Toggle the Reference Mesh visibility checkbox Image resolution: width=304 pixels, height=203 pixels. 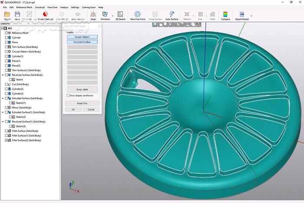tap(7, 33)
